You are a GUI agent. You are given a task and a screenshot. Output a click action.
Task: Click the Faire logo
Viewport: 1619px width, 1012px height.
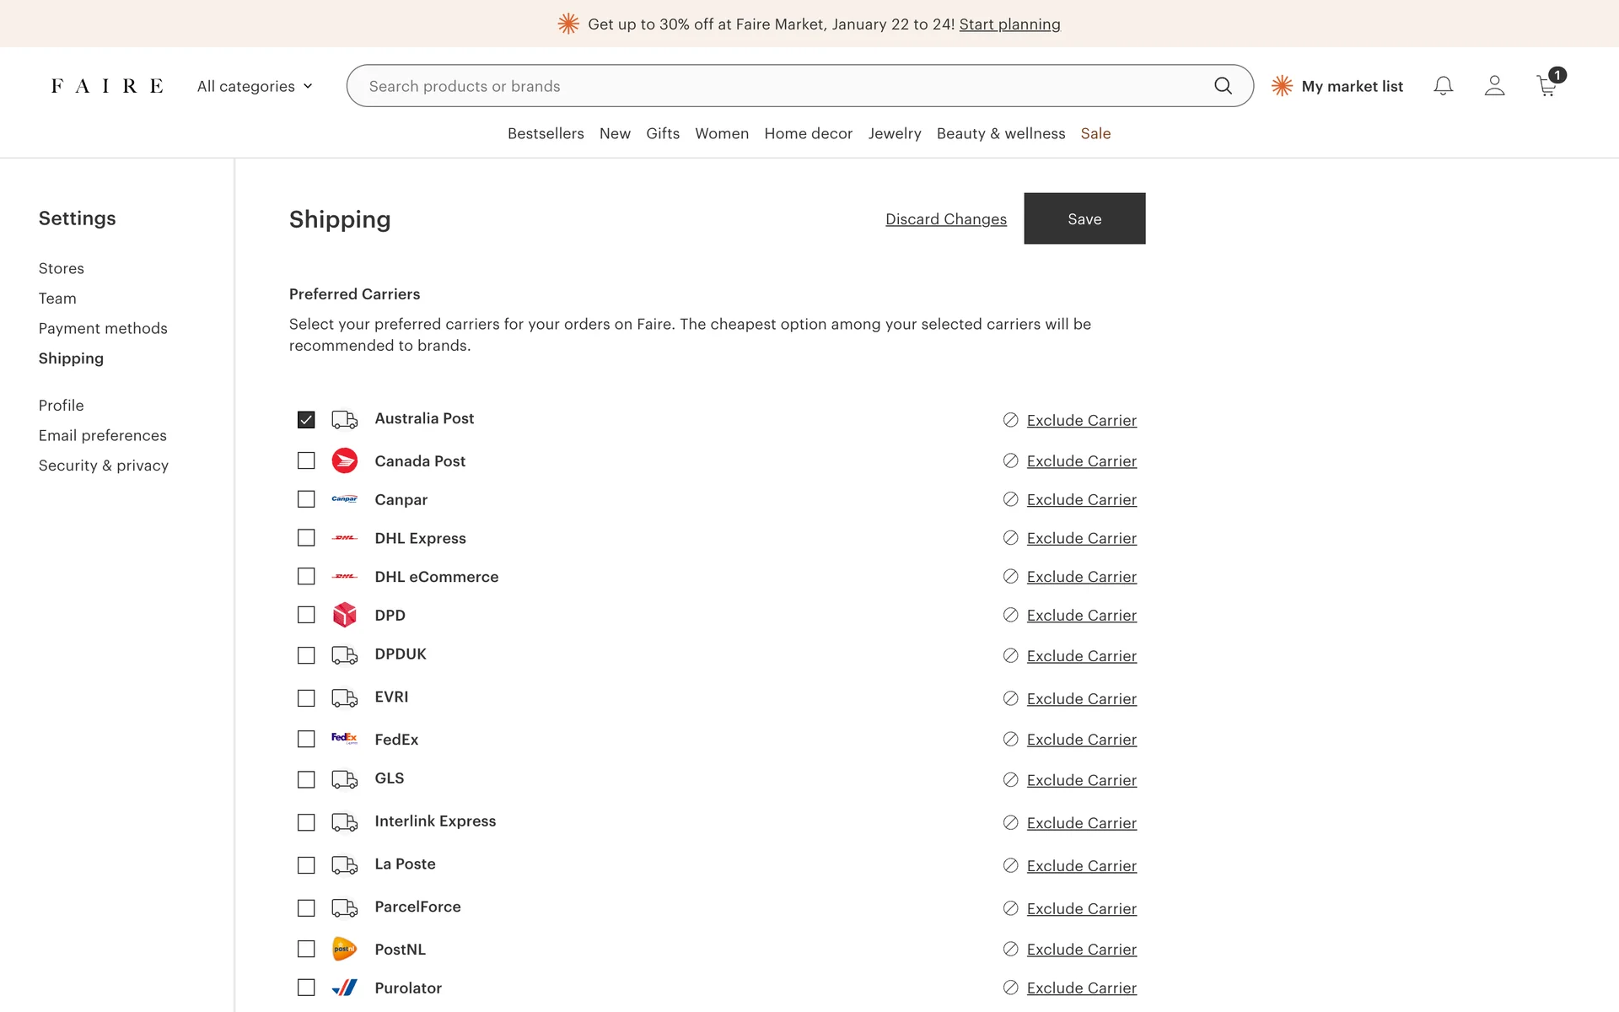coord(107,86)
